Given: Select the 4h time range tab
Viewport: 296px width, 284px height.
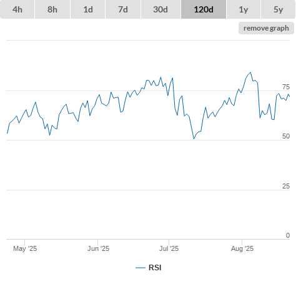Looking at the screenshot, I should pyautogui.click(x=17, y=9).
